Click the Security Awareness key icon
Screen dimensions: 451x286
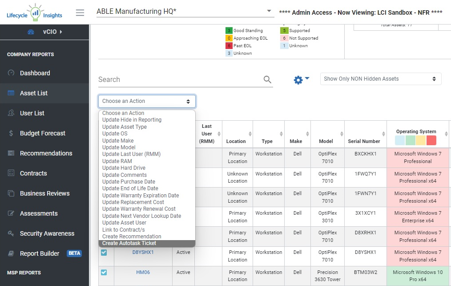tap(11, 233)
